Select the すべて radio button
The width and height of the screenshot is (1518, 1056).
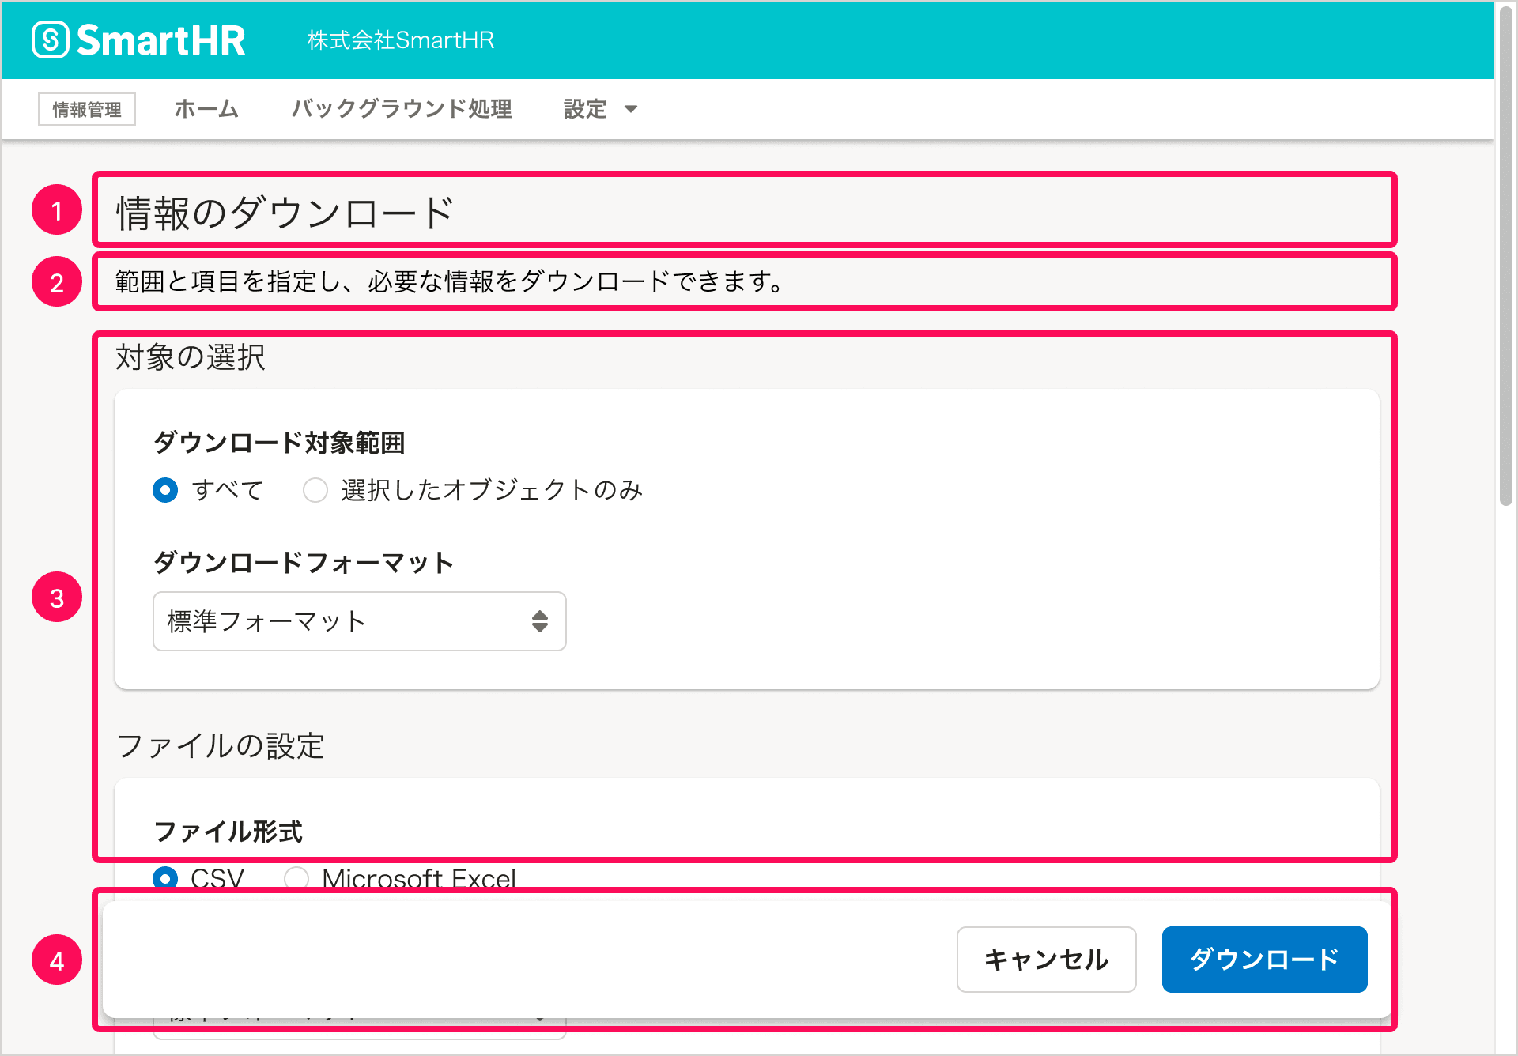165,490
